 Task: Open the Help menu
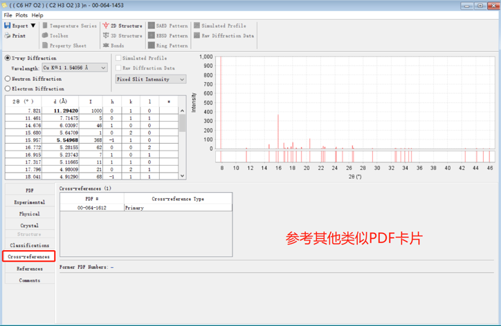[37, 15]
